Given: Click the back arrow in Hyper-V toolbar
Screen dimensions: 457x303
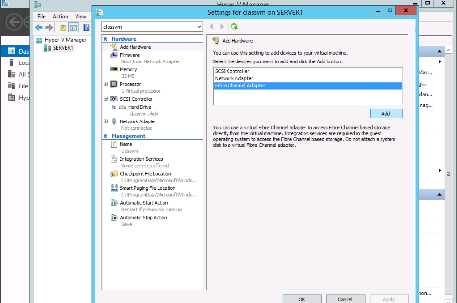Looking at the screenshot, I should [39, 28].
